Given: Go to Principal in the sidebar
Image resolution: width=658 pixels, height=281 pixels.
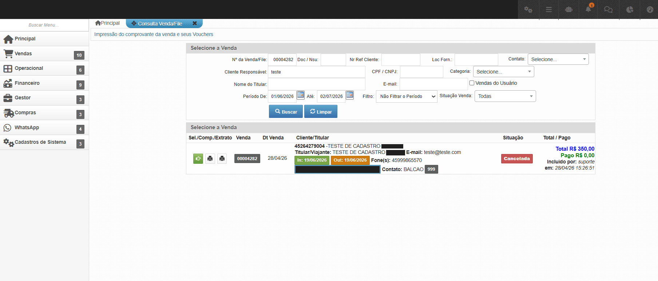Looking at the screenshot, I should coord(44,39).
